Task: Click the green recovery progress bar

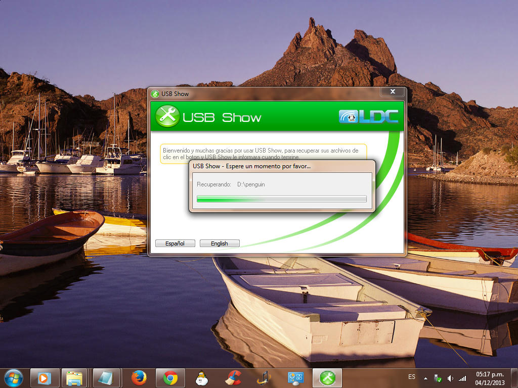Action: click(x=281, y=199)
